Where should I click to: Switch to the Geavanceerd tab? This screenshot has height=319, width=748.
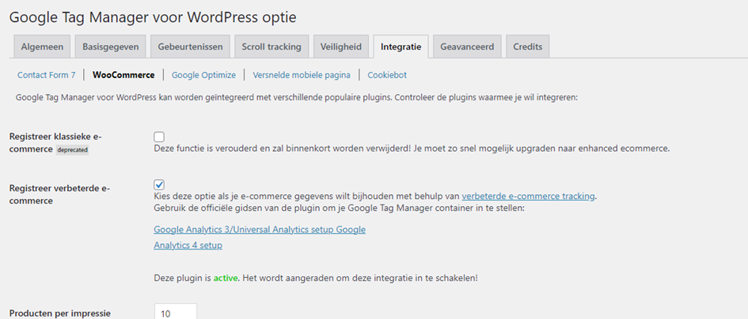point(467,47)
